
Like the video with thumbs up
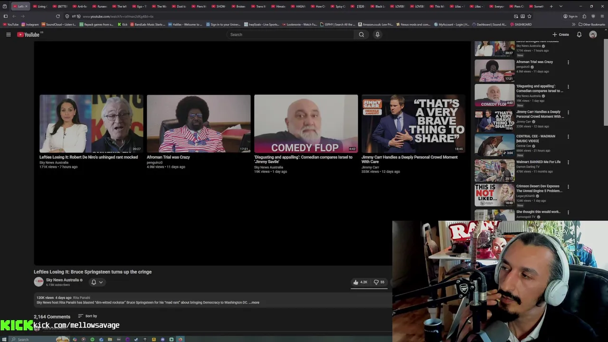[x=360, y=282]
